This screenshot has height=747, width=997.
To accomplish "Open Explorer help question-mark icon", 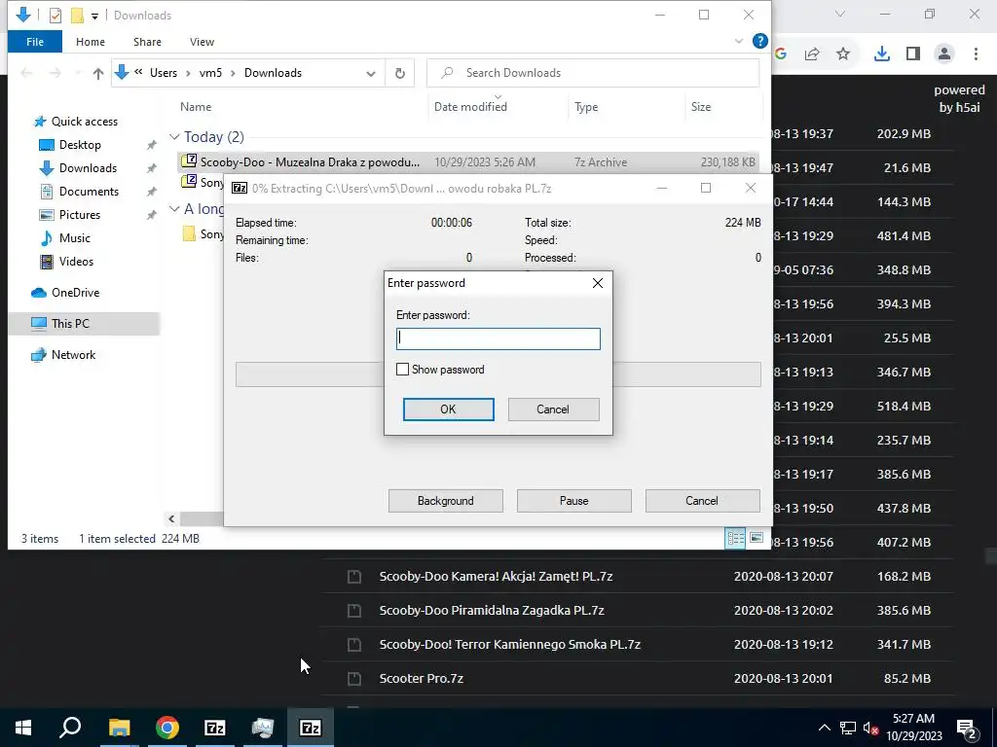I will click(x=759, y=41).
